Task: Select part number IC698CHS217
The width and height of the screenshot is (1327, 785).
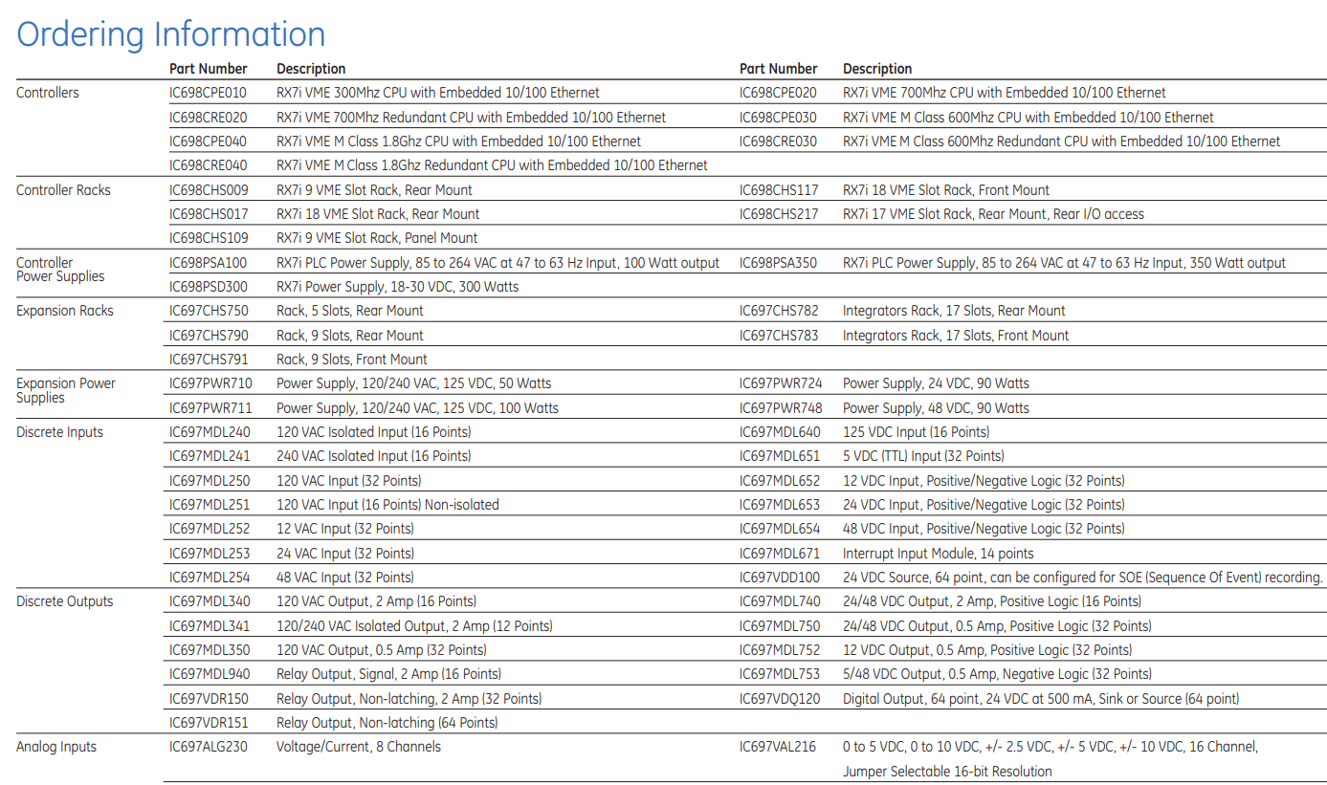Action: 779,214
